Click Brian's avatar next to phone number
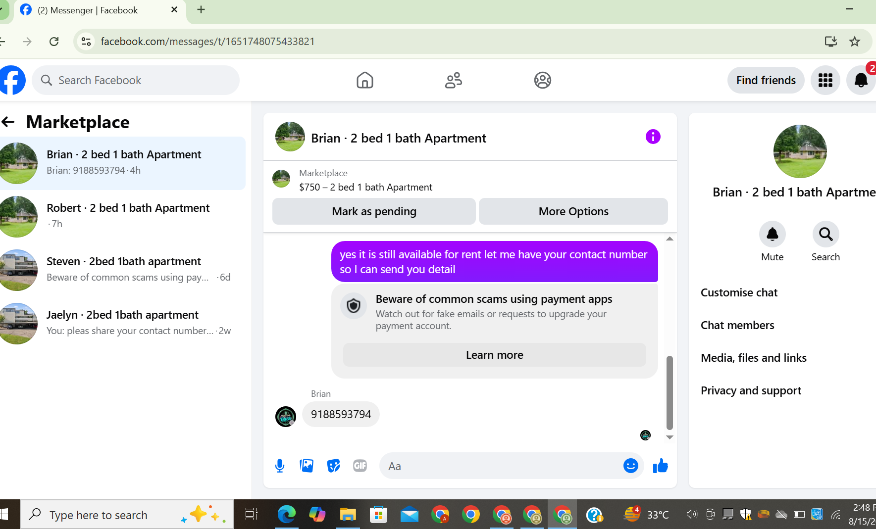 tap(286, 416)
